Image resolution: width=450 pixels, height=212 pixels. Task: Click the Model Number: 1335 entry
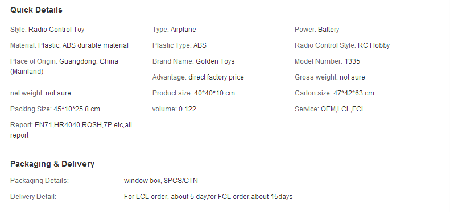tap(327, 61)
